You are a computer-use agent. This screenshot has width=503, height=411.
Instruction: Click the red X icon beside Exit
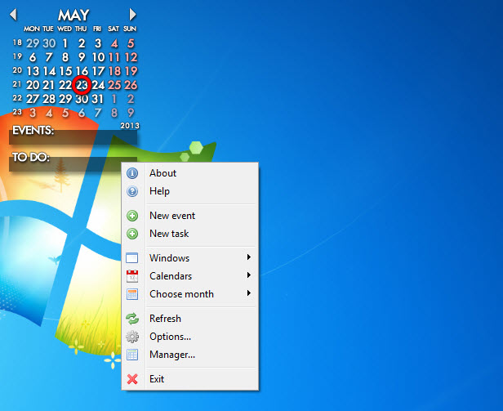coord(132,379)
